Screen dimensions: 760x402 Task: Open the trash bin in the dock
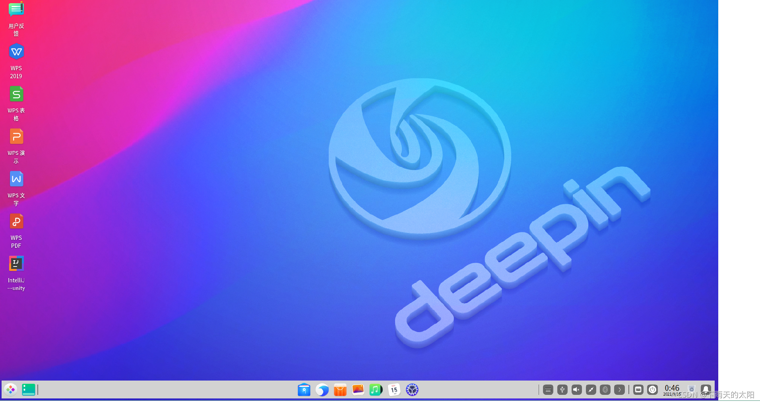click(x=692, y=390)
